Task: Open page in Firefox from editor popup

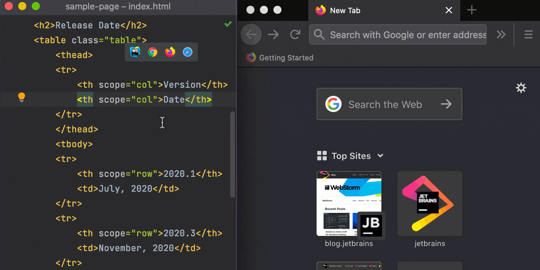Action: click(x=170, y=52)
